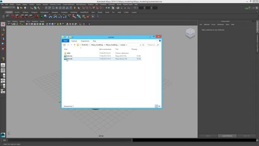Sort by Тип column header
The image size is (259, 146).
pyautogui.click(x=117, y=49)
